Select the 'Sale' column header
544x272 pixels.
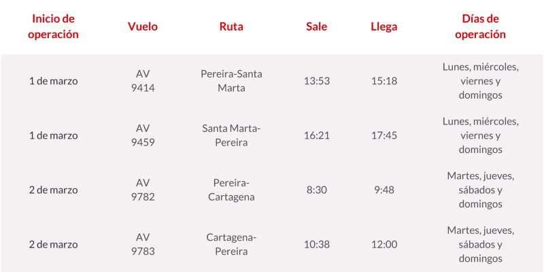316,27
